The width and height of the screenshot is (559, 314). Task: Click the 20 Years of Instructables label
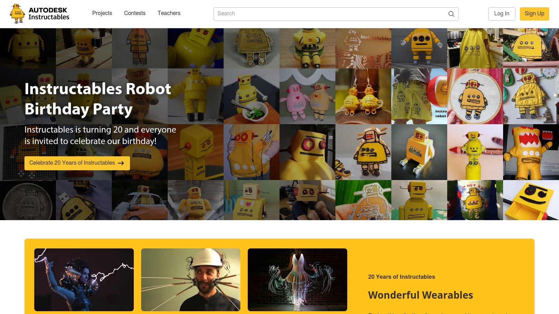(401, 277)
